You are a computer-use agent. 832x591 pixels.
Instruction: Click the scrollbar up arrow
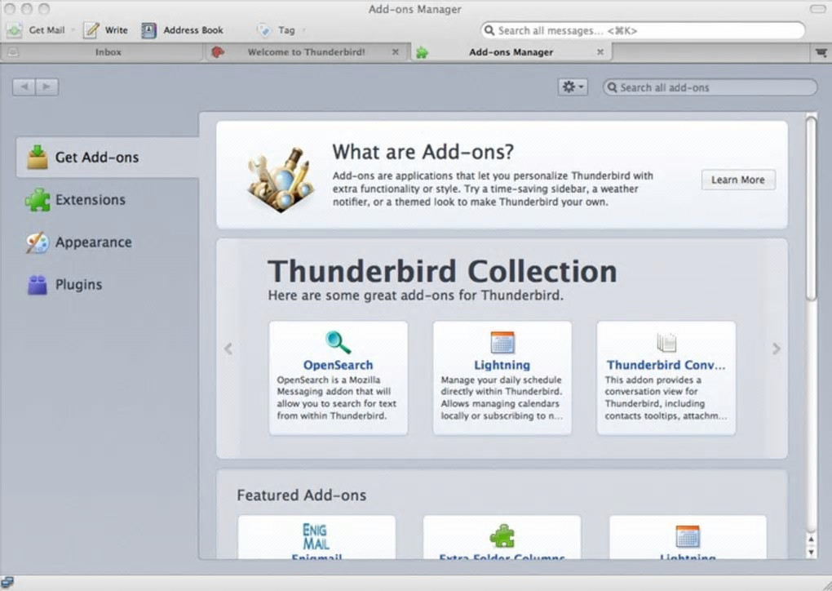pyautogui.click(x=811, y=539)
